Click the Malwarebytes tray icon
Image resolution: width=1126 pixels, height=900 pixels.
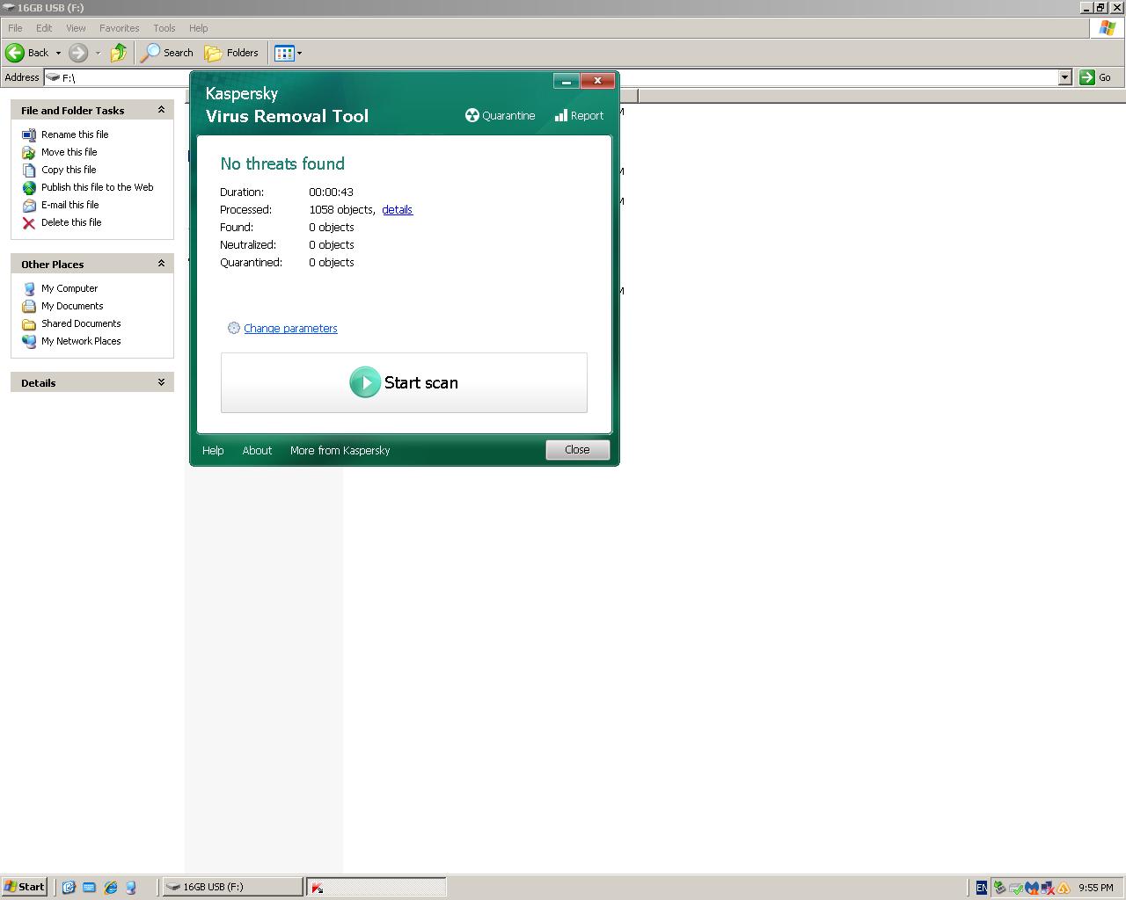(x=1031, y=888)
